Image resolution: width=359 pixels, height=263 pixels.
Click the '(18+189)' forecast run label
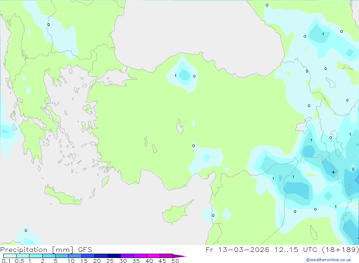340,250
